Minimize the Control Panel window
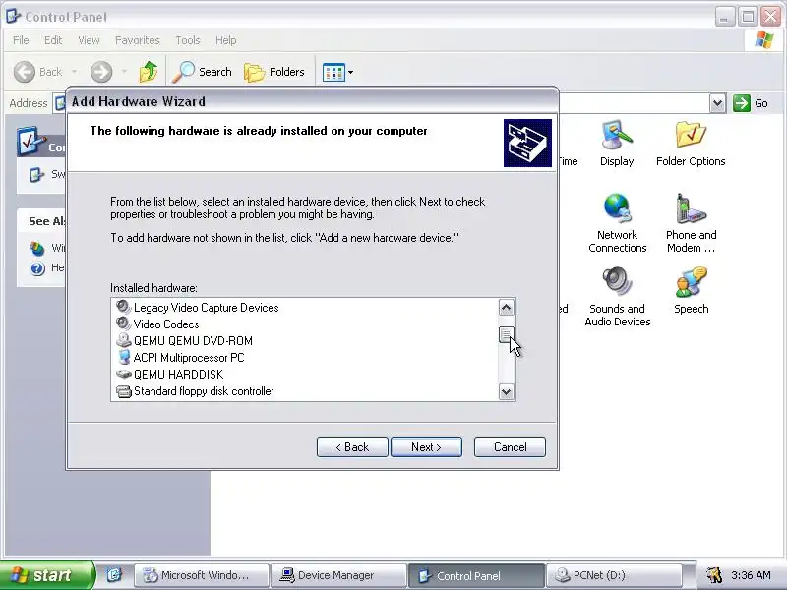 (x=723, y=17)
